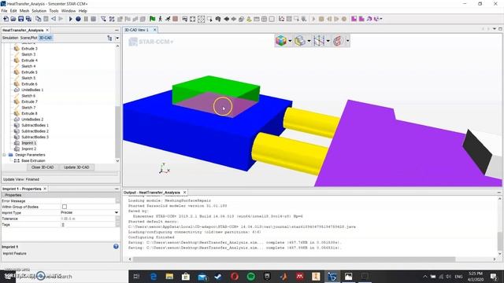Image resolution: width=504 pixels, height=283 pixels.
Task: Open dropdown arrow next to section plane icon
Action: 328,41
